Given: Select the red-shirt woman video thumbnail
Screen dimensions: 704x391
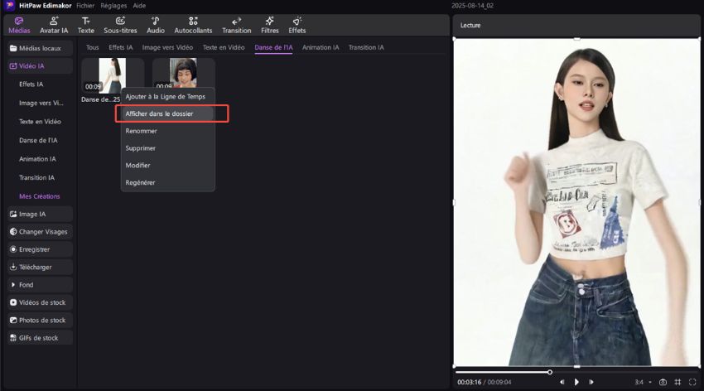Looking at the screenshot, I should pyautogui.click(x=184, y=72).
